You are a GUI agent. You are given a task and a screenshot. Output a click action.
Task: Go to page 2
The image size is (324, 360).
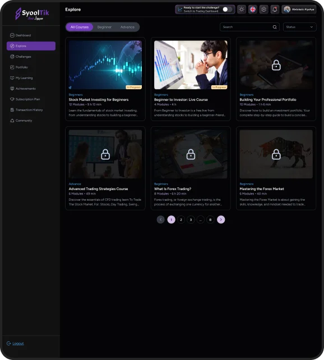click(x=181, y=220)
